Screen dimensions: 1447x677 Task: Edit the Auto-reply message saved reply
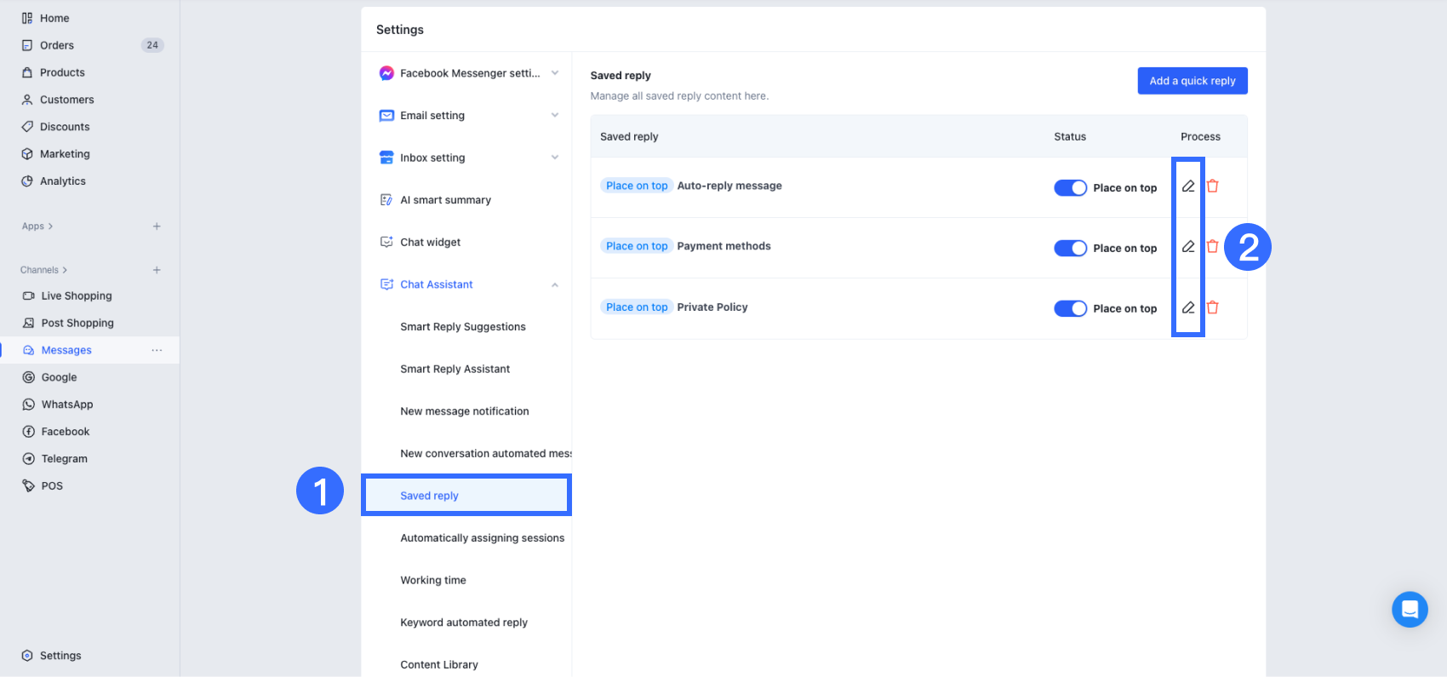(1188, 186)
